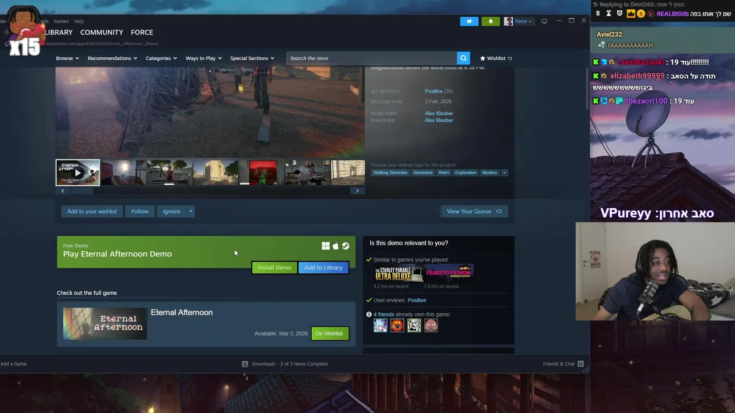
Task: Click the Force profile avatar picture
Action: pyautogui.click(x=508, y=21)
